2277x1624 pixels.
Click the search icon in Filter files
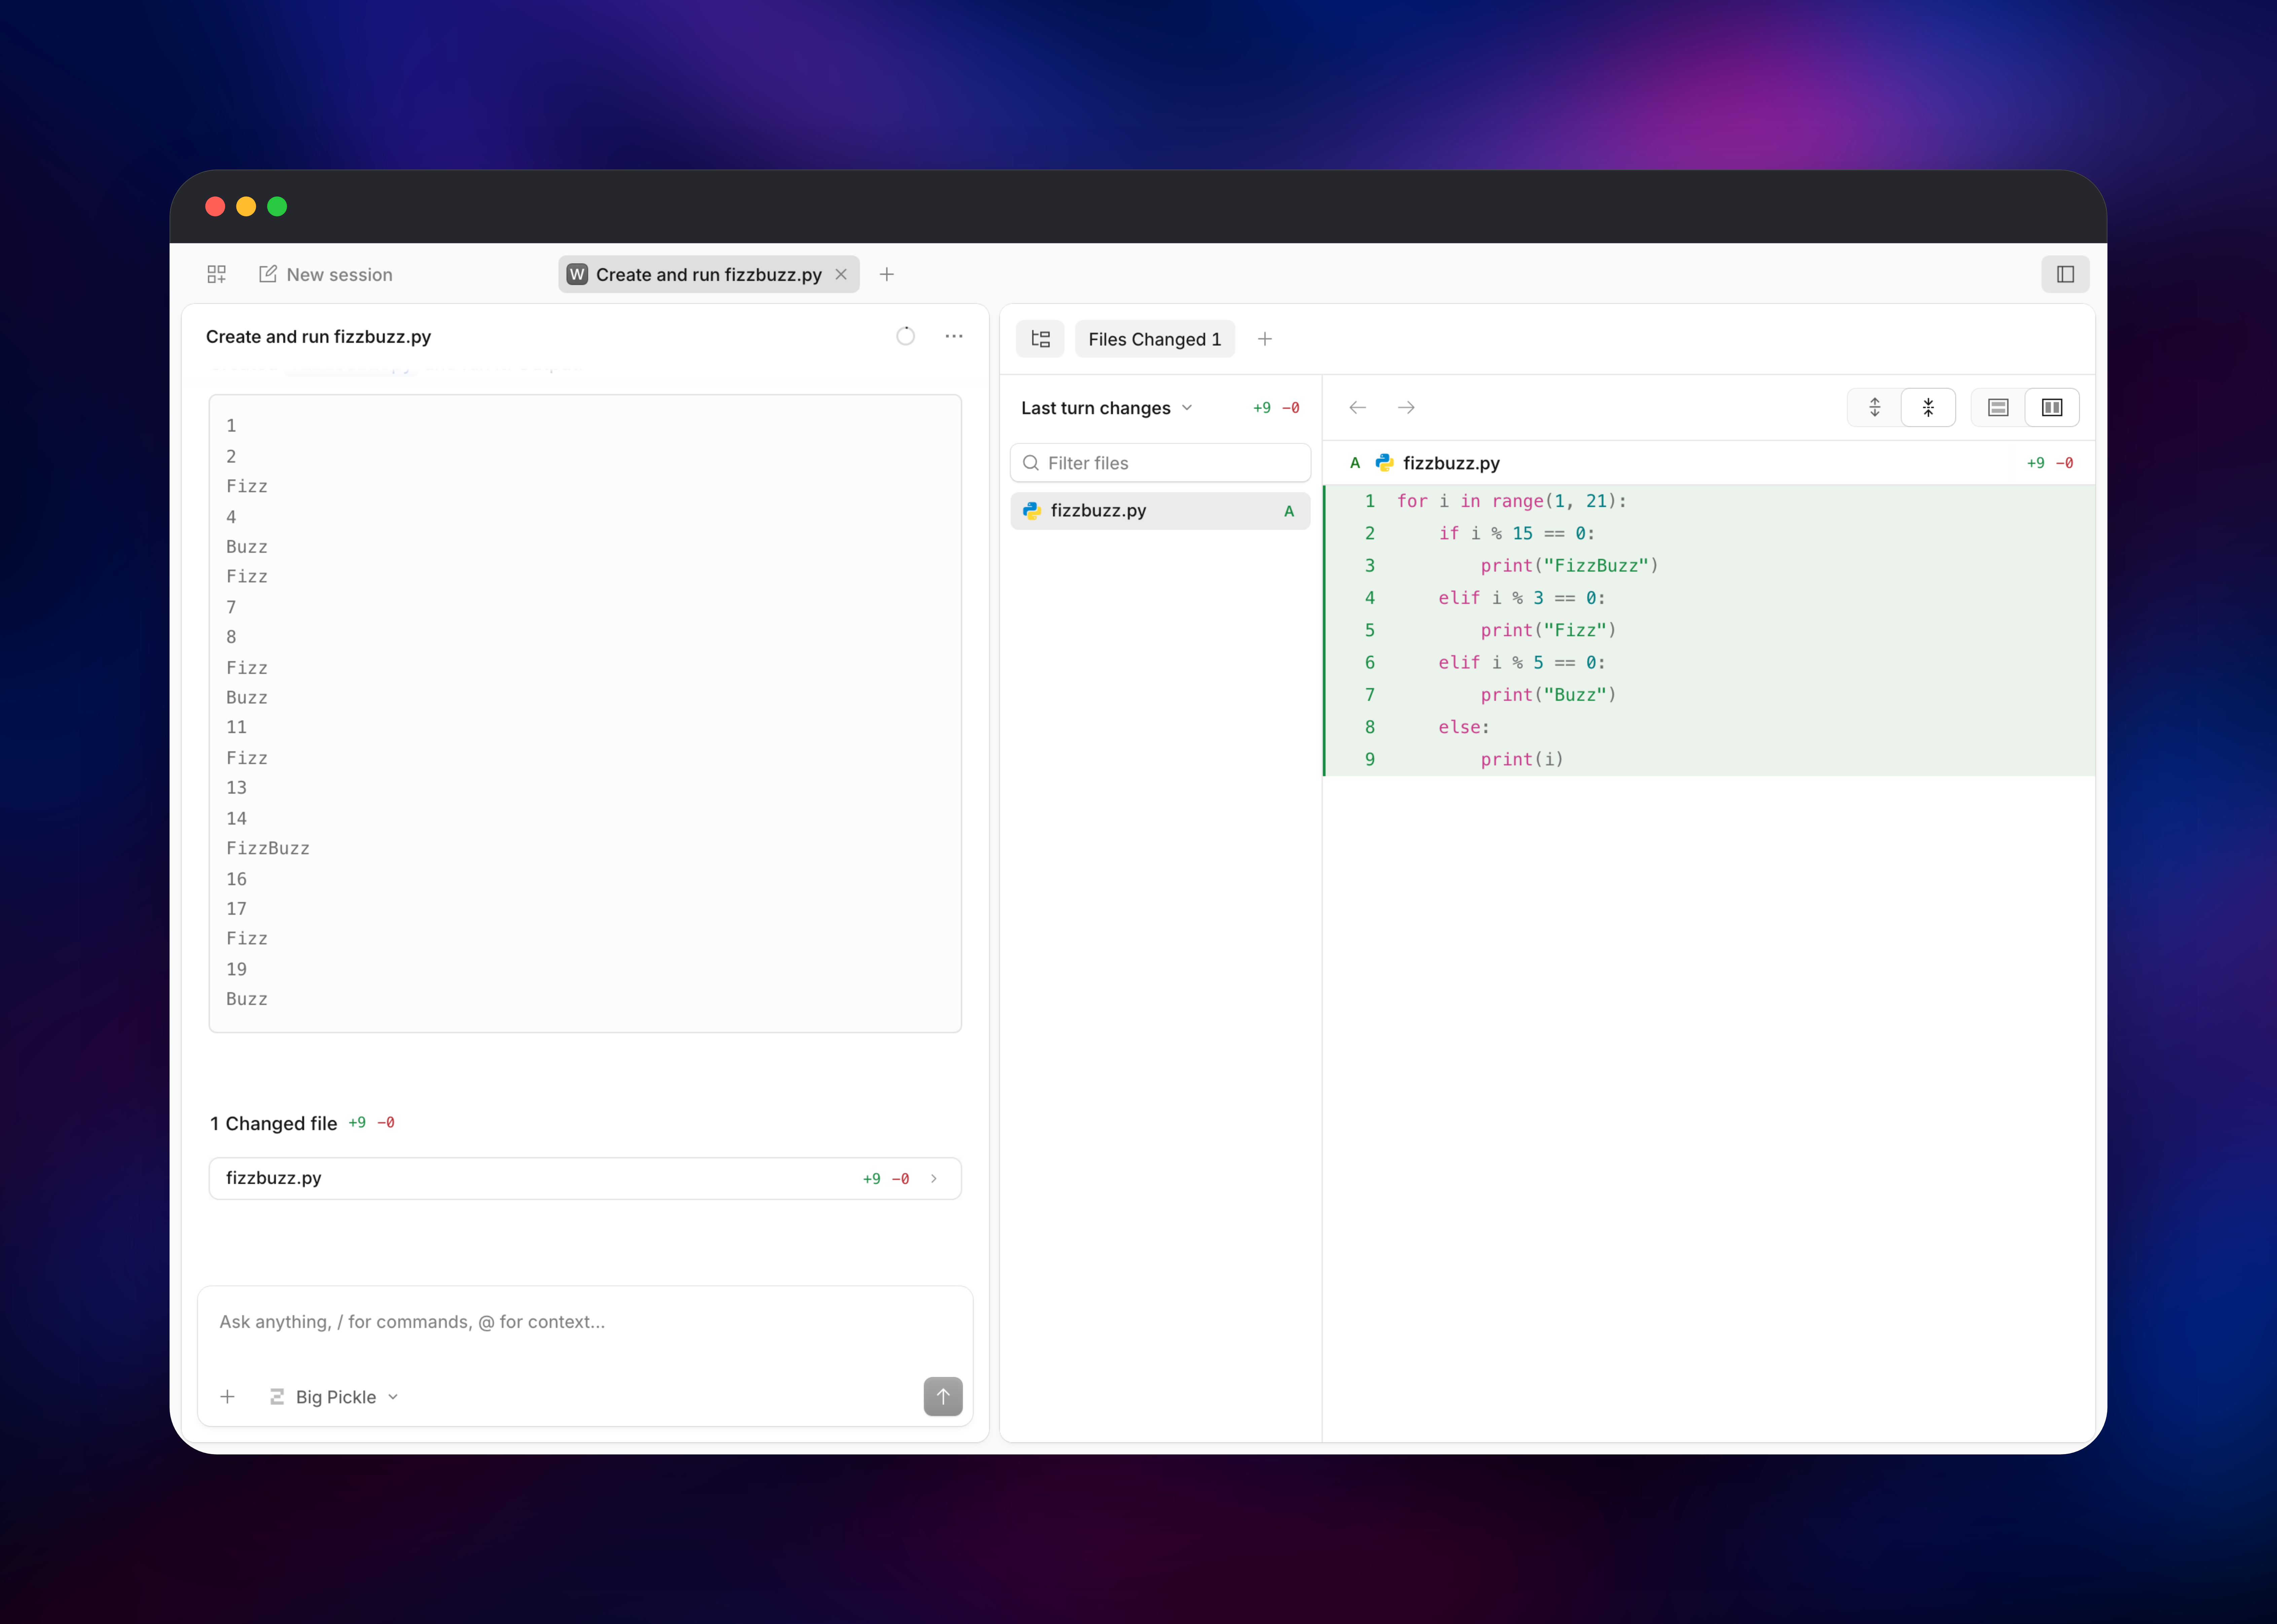1031,463
